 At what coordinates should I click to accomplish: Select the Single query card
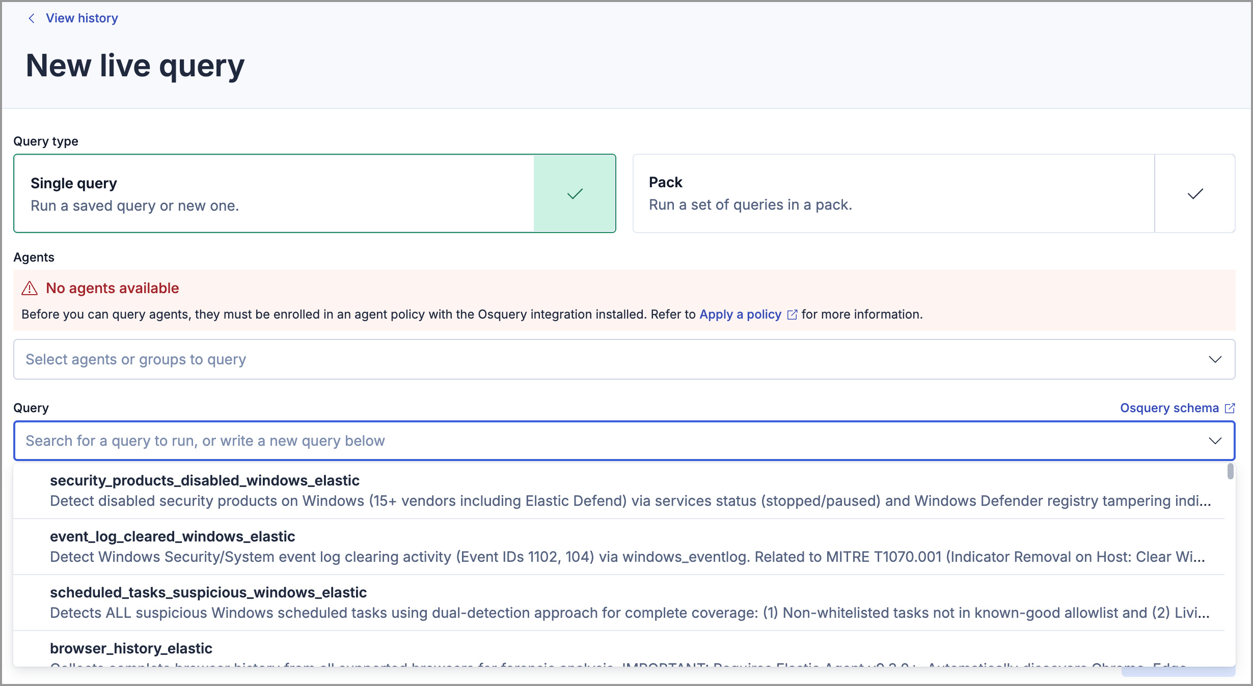[x=274, y=193]
